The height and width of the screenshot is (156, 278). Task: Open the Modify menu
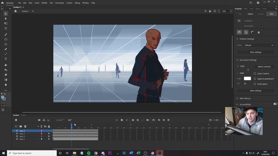point(44,3)
